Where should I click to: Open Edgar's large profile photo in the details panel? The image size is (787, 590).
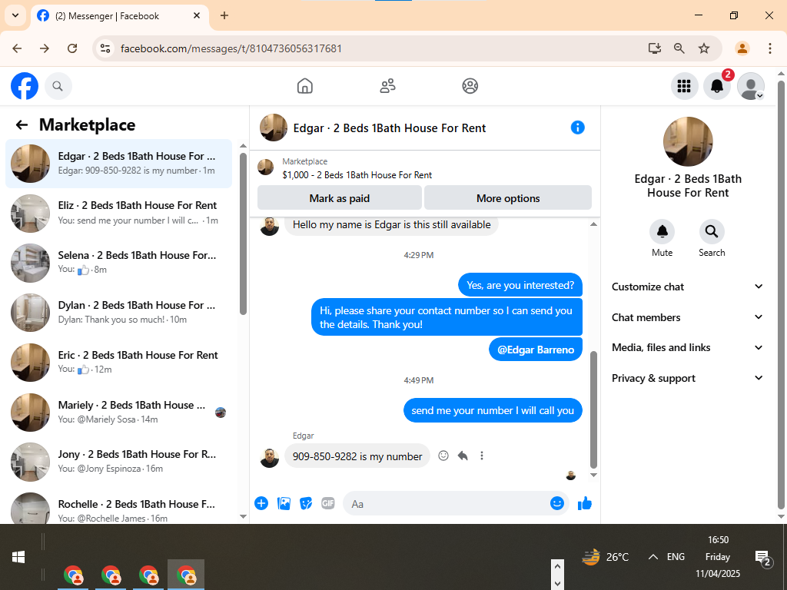click(688, 141)
